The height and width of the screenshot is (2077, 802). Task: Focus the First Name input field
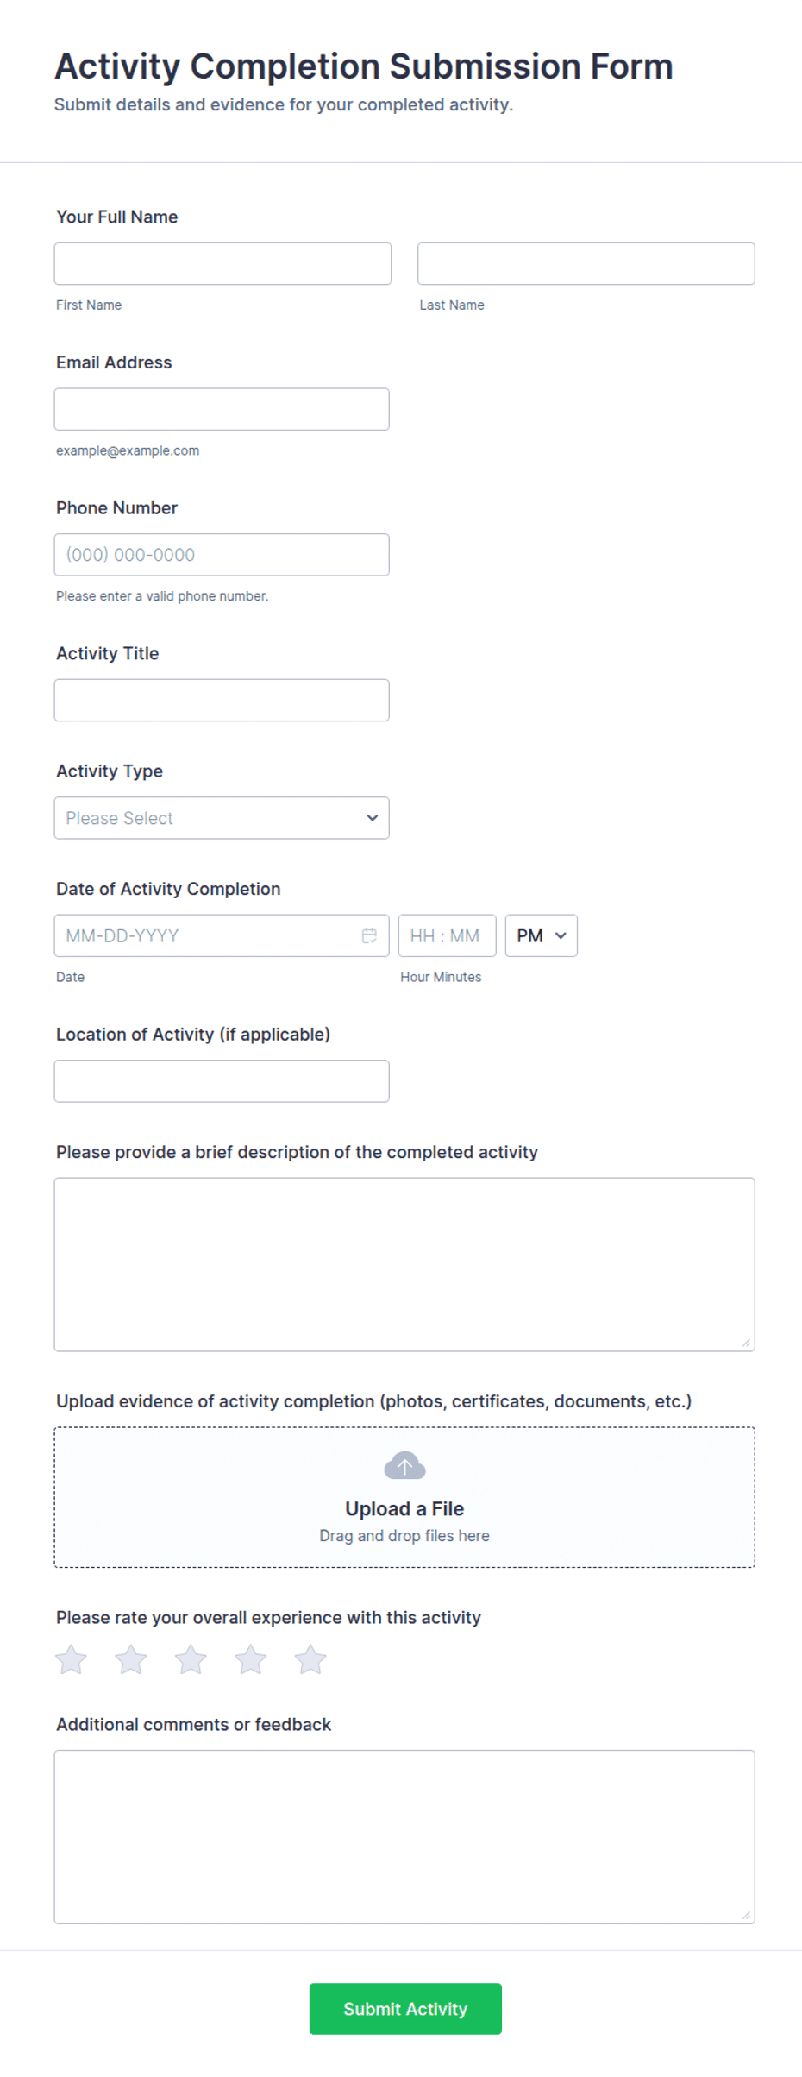click(x=222, y=263)
